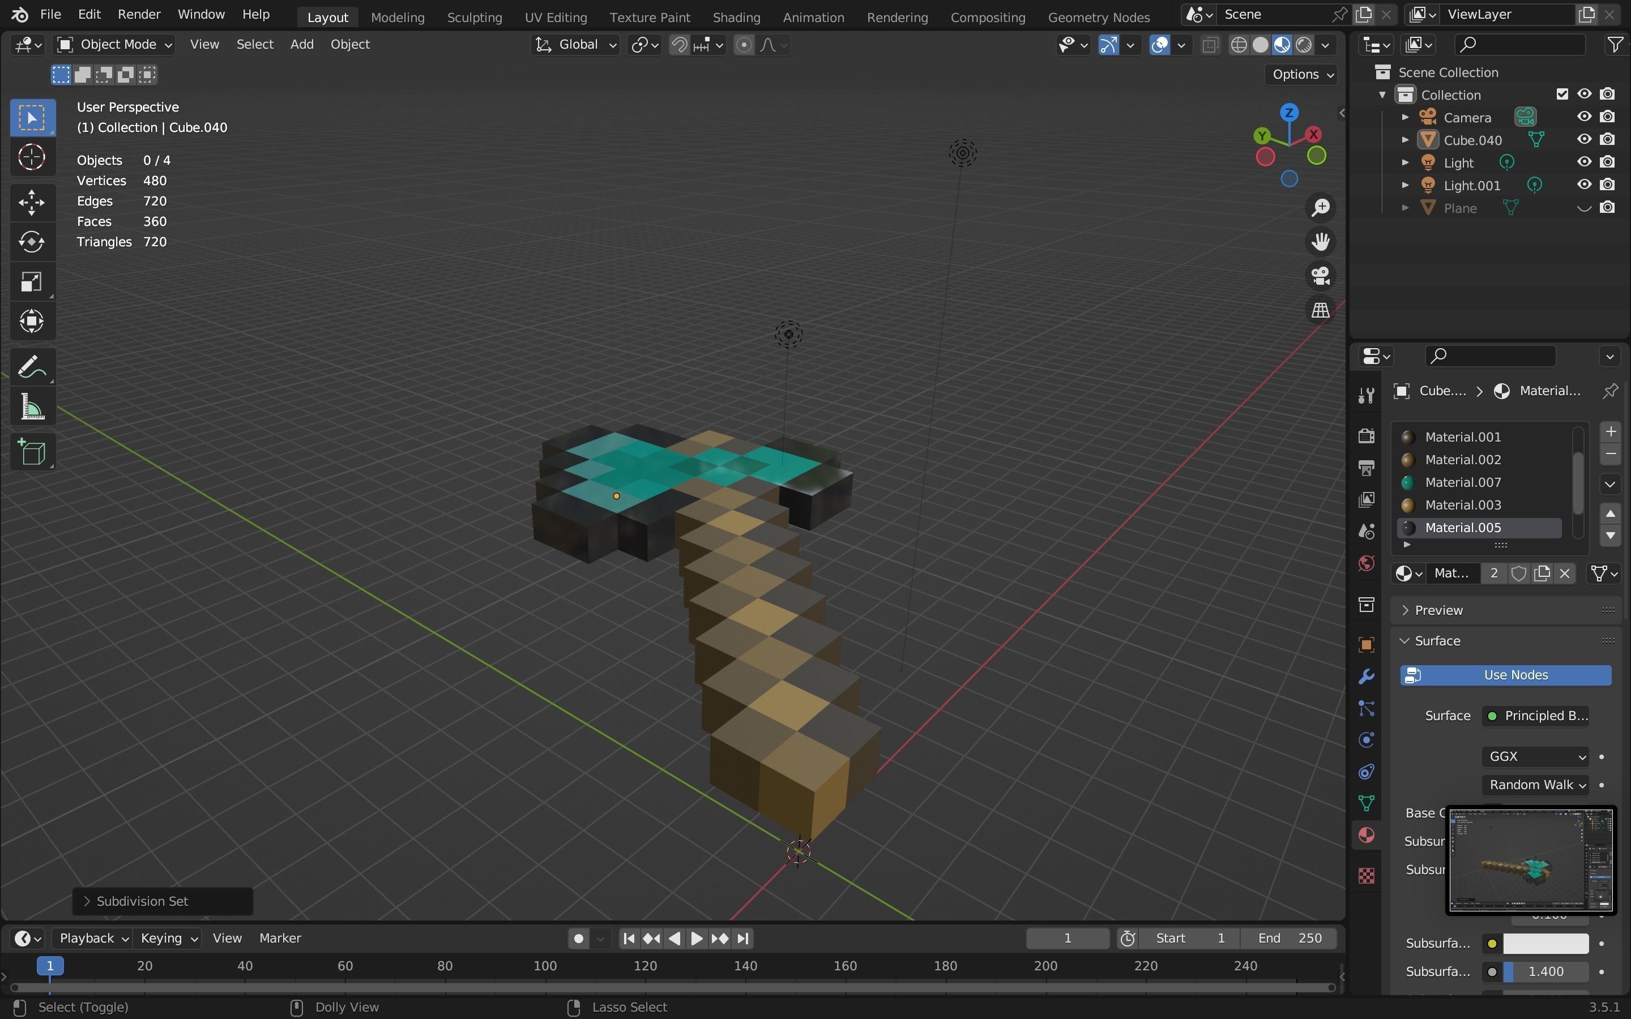Select the Annotate tool
The height and width of the screenshot is (1019, 1631).
(32, 367)
